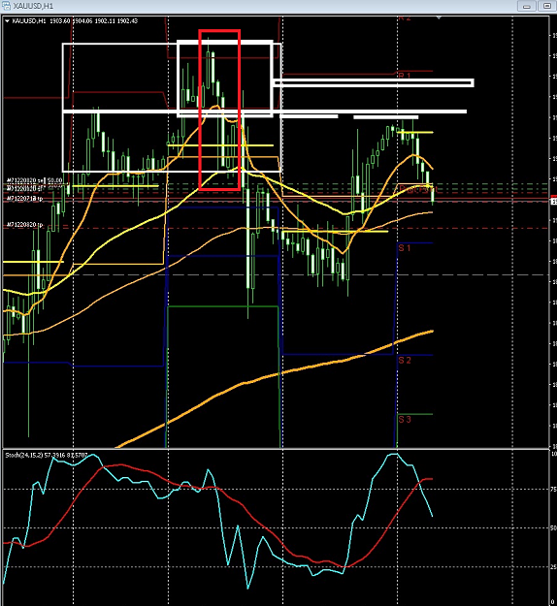Viewport: 557px width, 606px height.
Task: Select the thin long white horizontal rectangle
Action: tap(373, 82)
